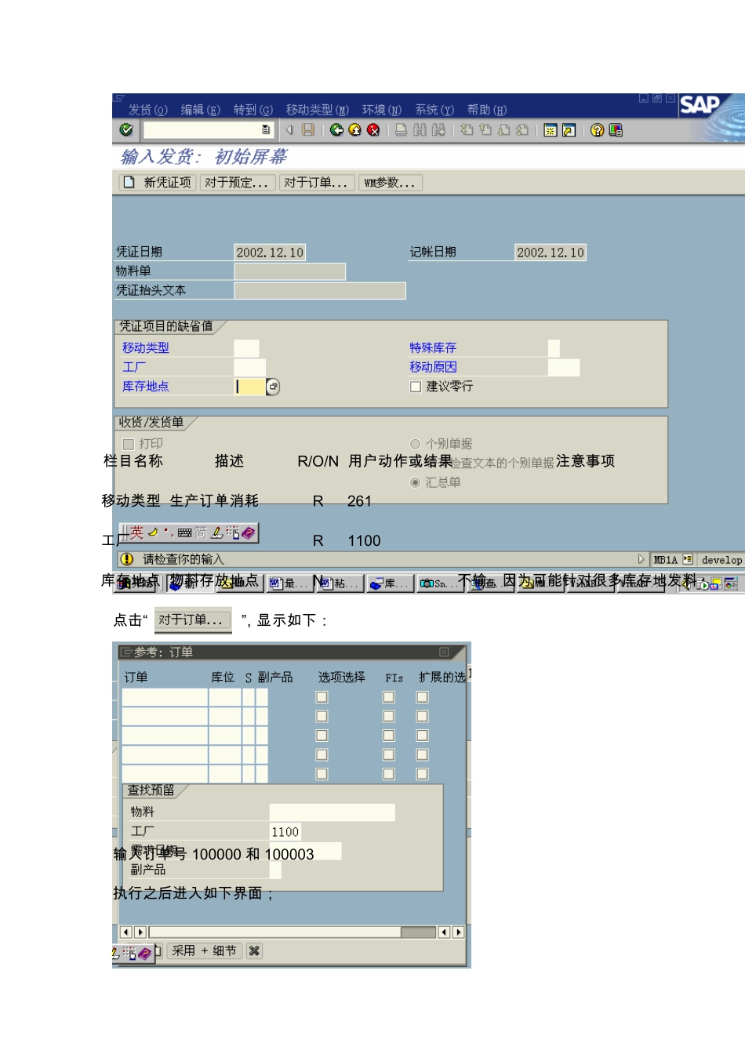The height and width of the screenshot is (1054, 745).
Task: Click the red 英 input method icon
Action: pos(137,533)
